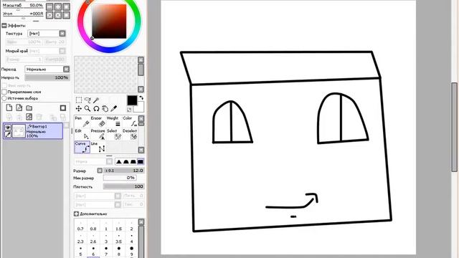Choose the vector Eraser tool
The height and width of the screenshot is (258, 459).
(x=98, y=122)
